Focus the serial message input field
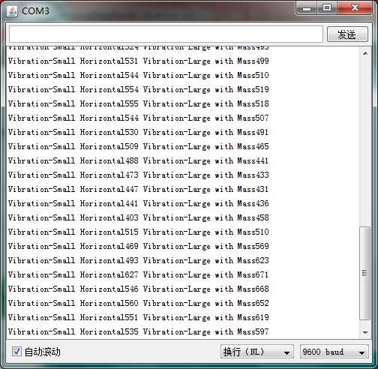378x369 pixels. tap(166, 34)
